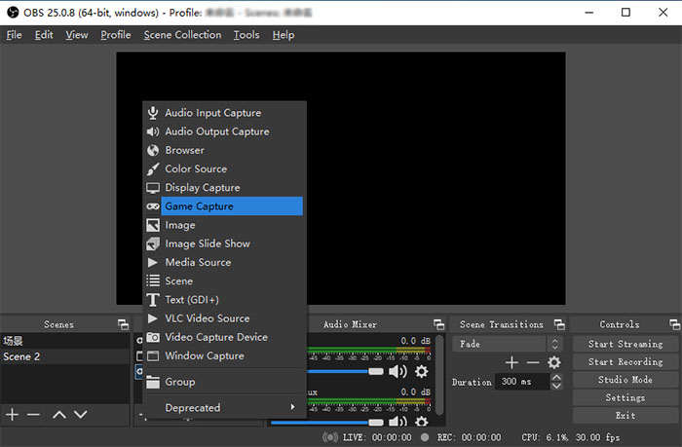Choose Image from the source menu
Screen dimensions: 682x447
click(224, 225)
